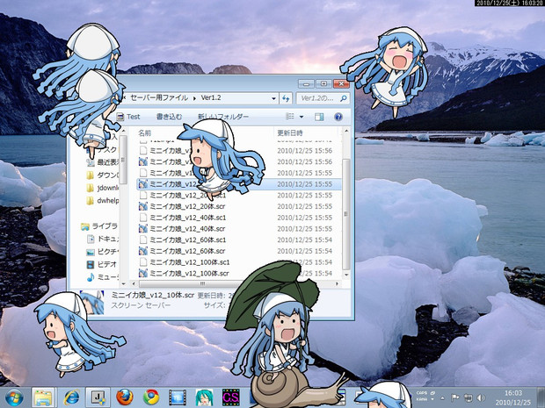Click ミニイカ娘_v12_10体.scr name in details pane
This screenshot has height=408, width=545.
153,295
